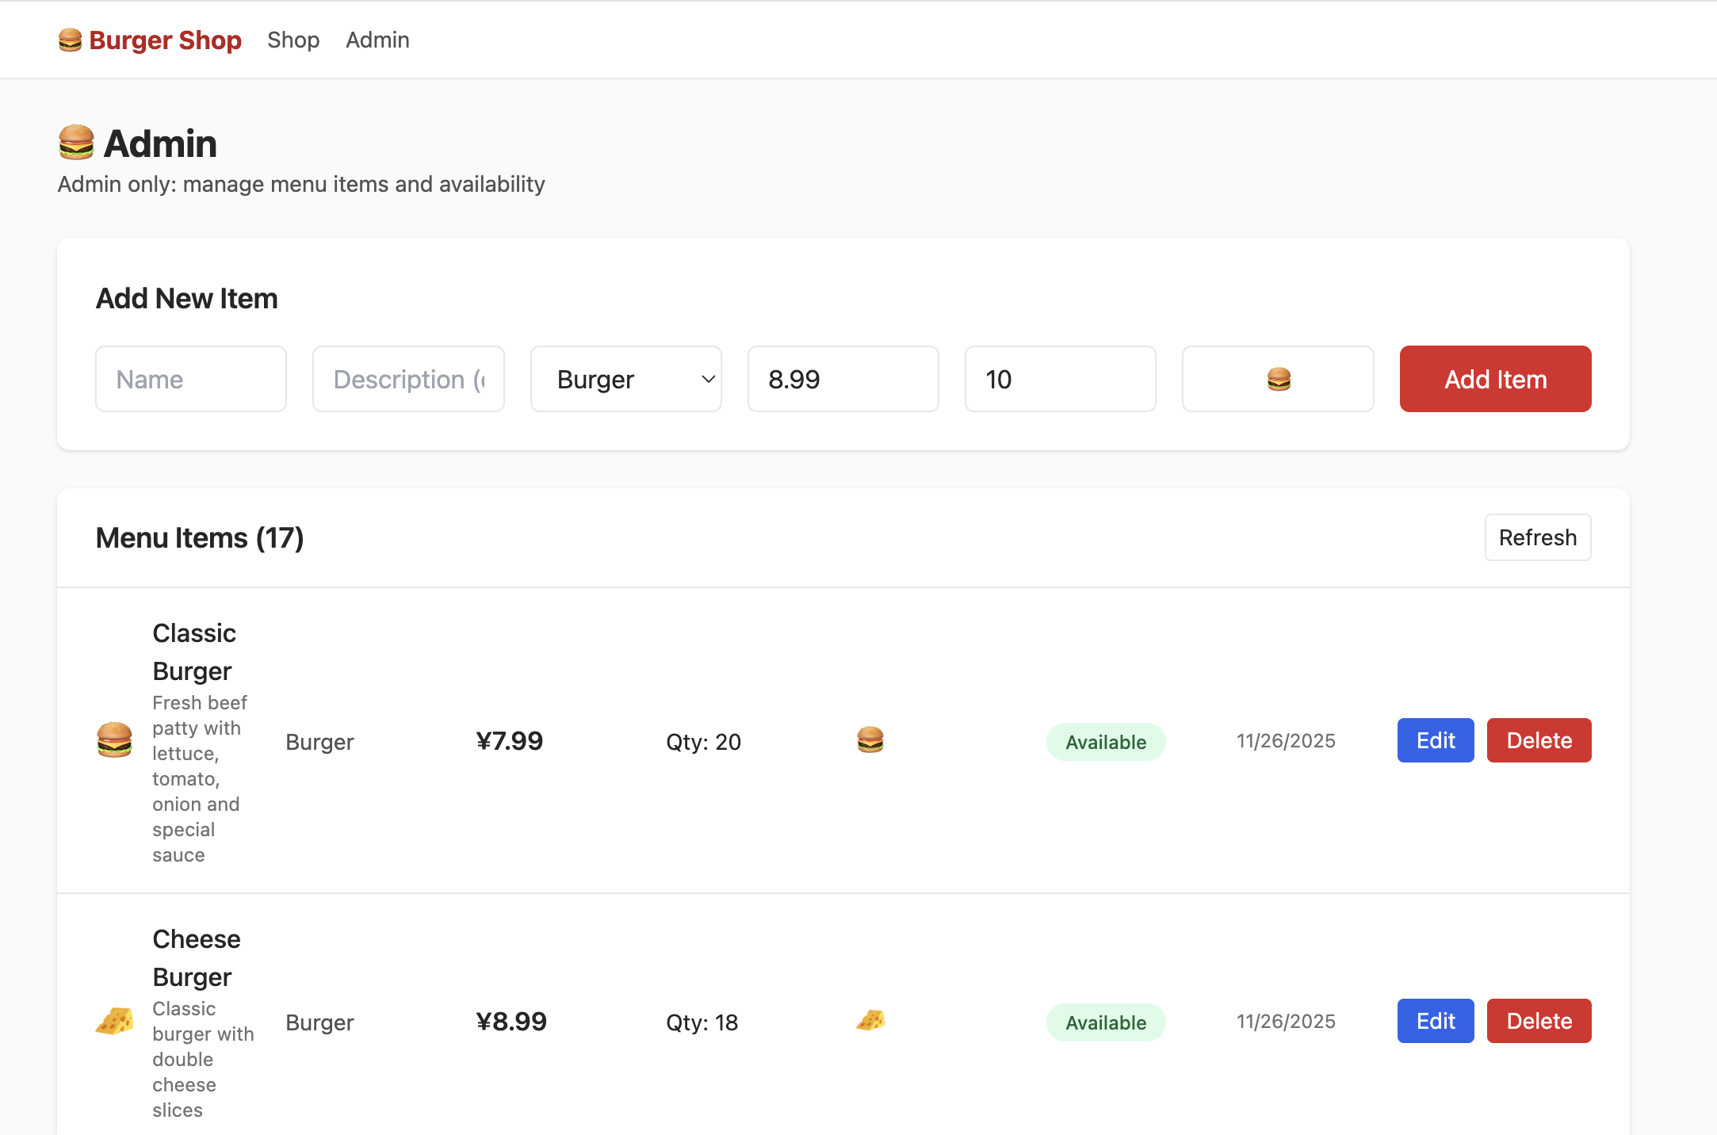Click the Burger Shop brand link
Viewport: 1717px width, 1135px height.
[x=165, y=40]
